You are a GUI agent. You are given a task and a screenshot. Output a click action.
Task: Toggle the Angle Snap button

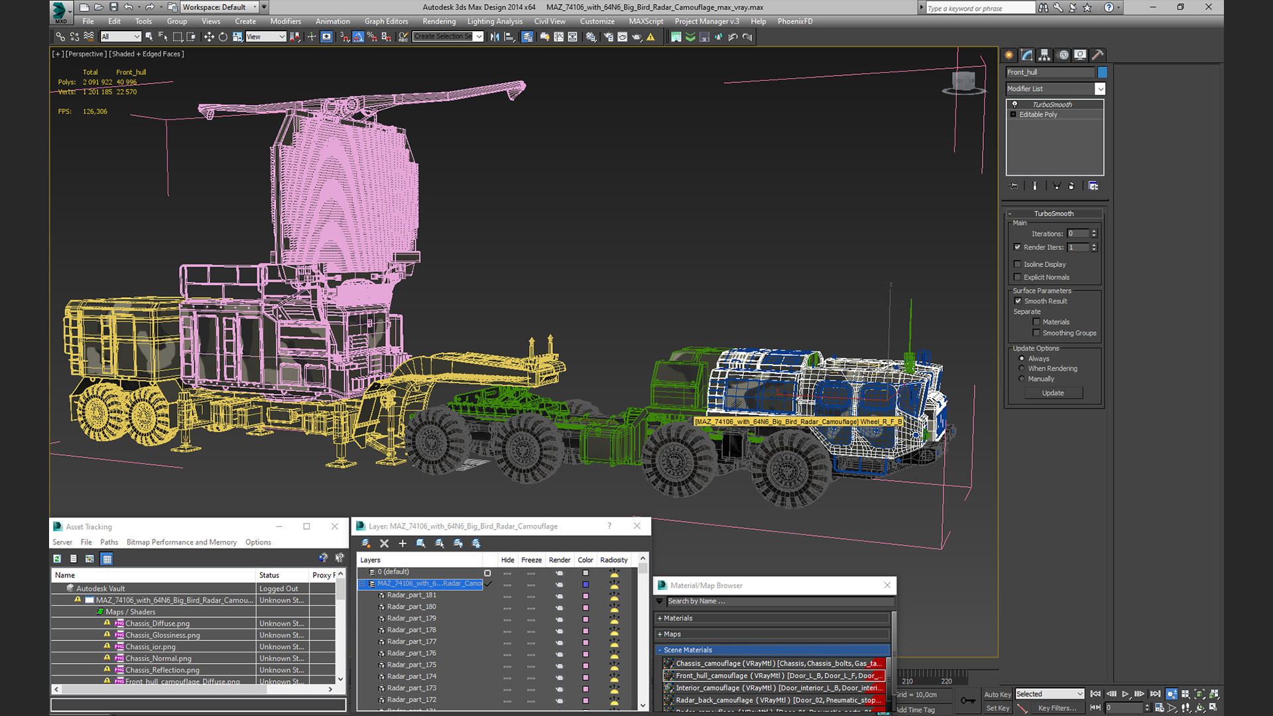[358, 37]
